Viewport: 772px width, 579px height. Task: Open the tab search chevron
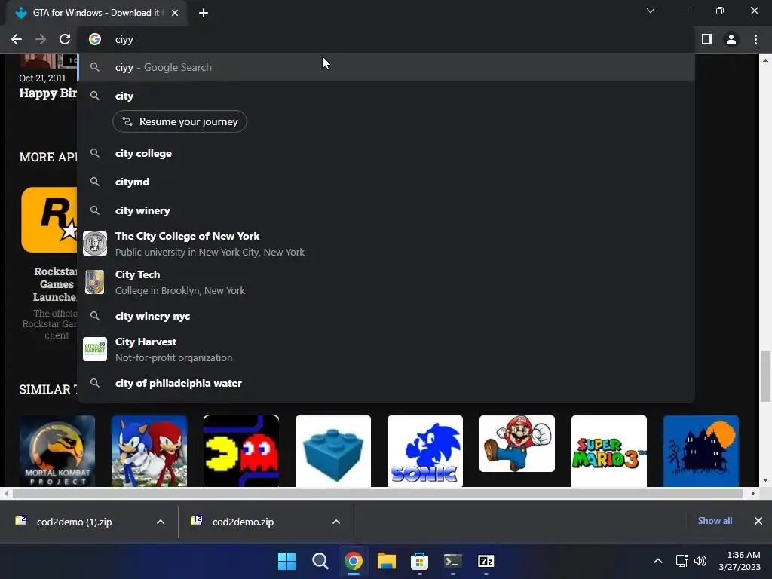(x=651, y=11)
